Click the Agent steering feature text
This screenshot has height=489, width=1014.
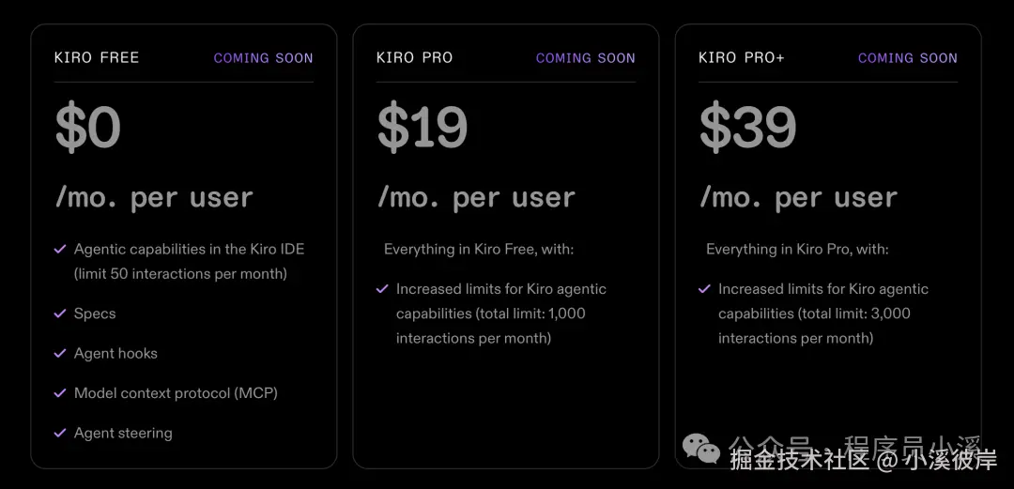123,433
